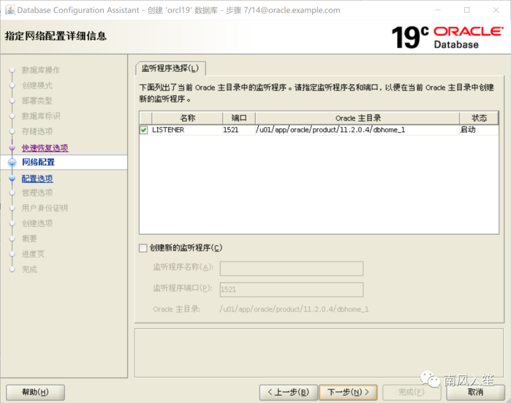Click the 存储选项 step in sidebar
The image size is (511, 403).
(37, 131)
